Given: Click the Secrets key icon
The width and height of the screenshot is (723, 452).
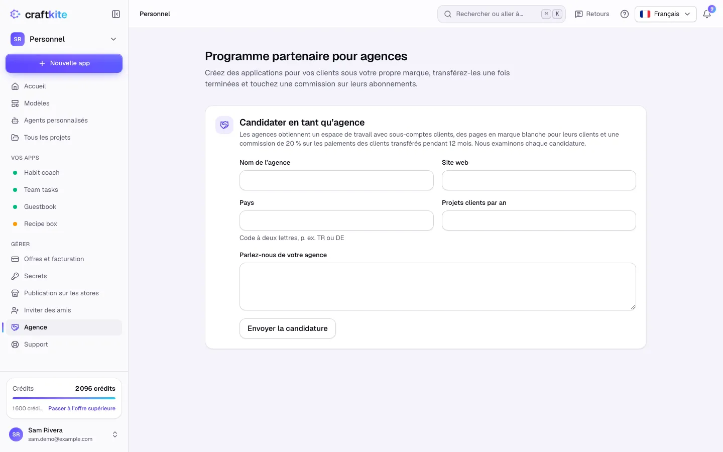Looking at the screenshot, I should (15, 276).
